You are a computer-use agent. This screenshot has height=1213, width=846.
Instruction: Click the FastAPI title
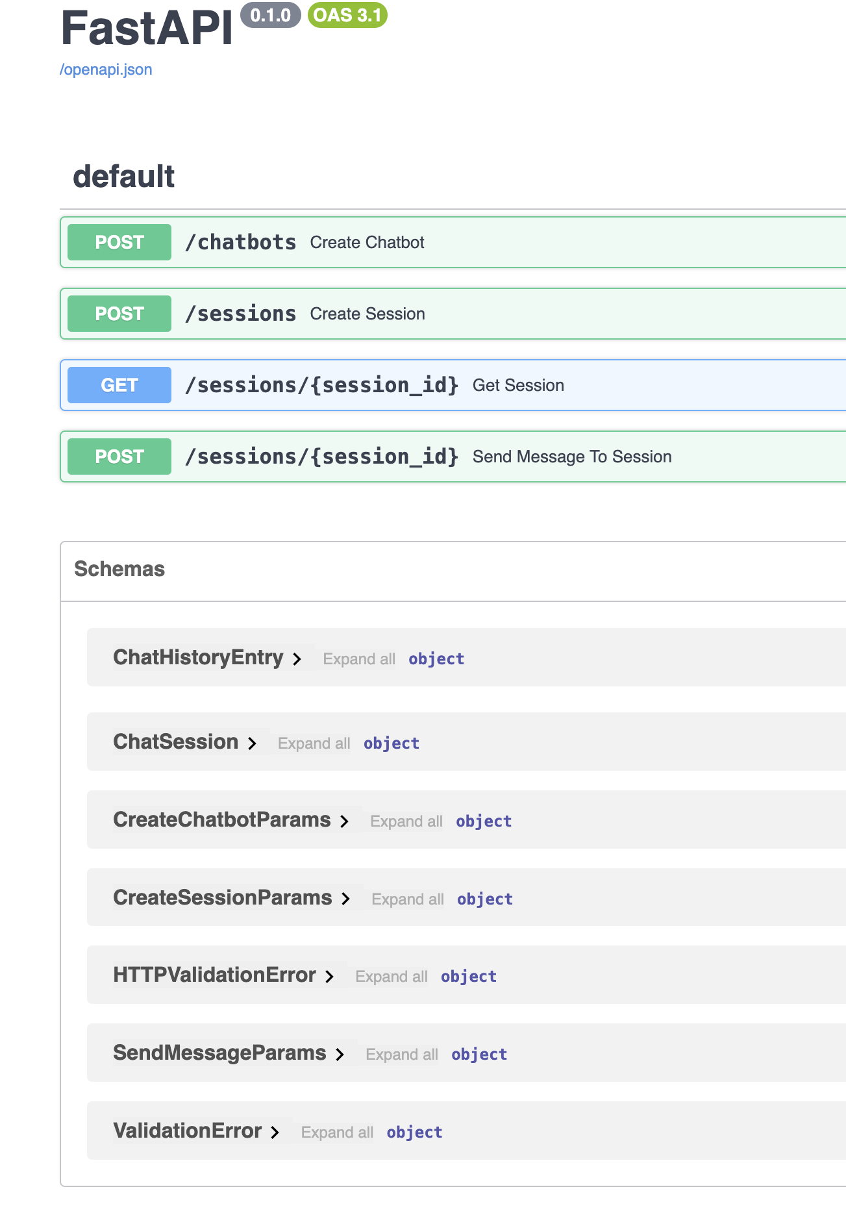[x=147, y=29]
